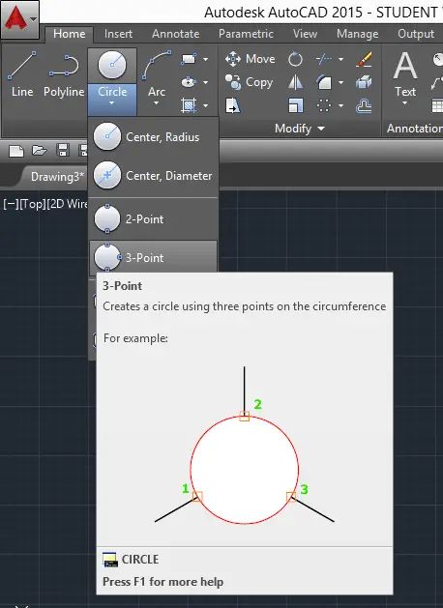443x608 pixels.
Task: Select the Ellipse tool icon
Action: 189,82
